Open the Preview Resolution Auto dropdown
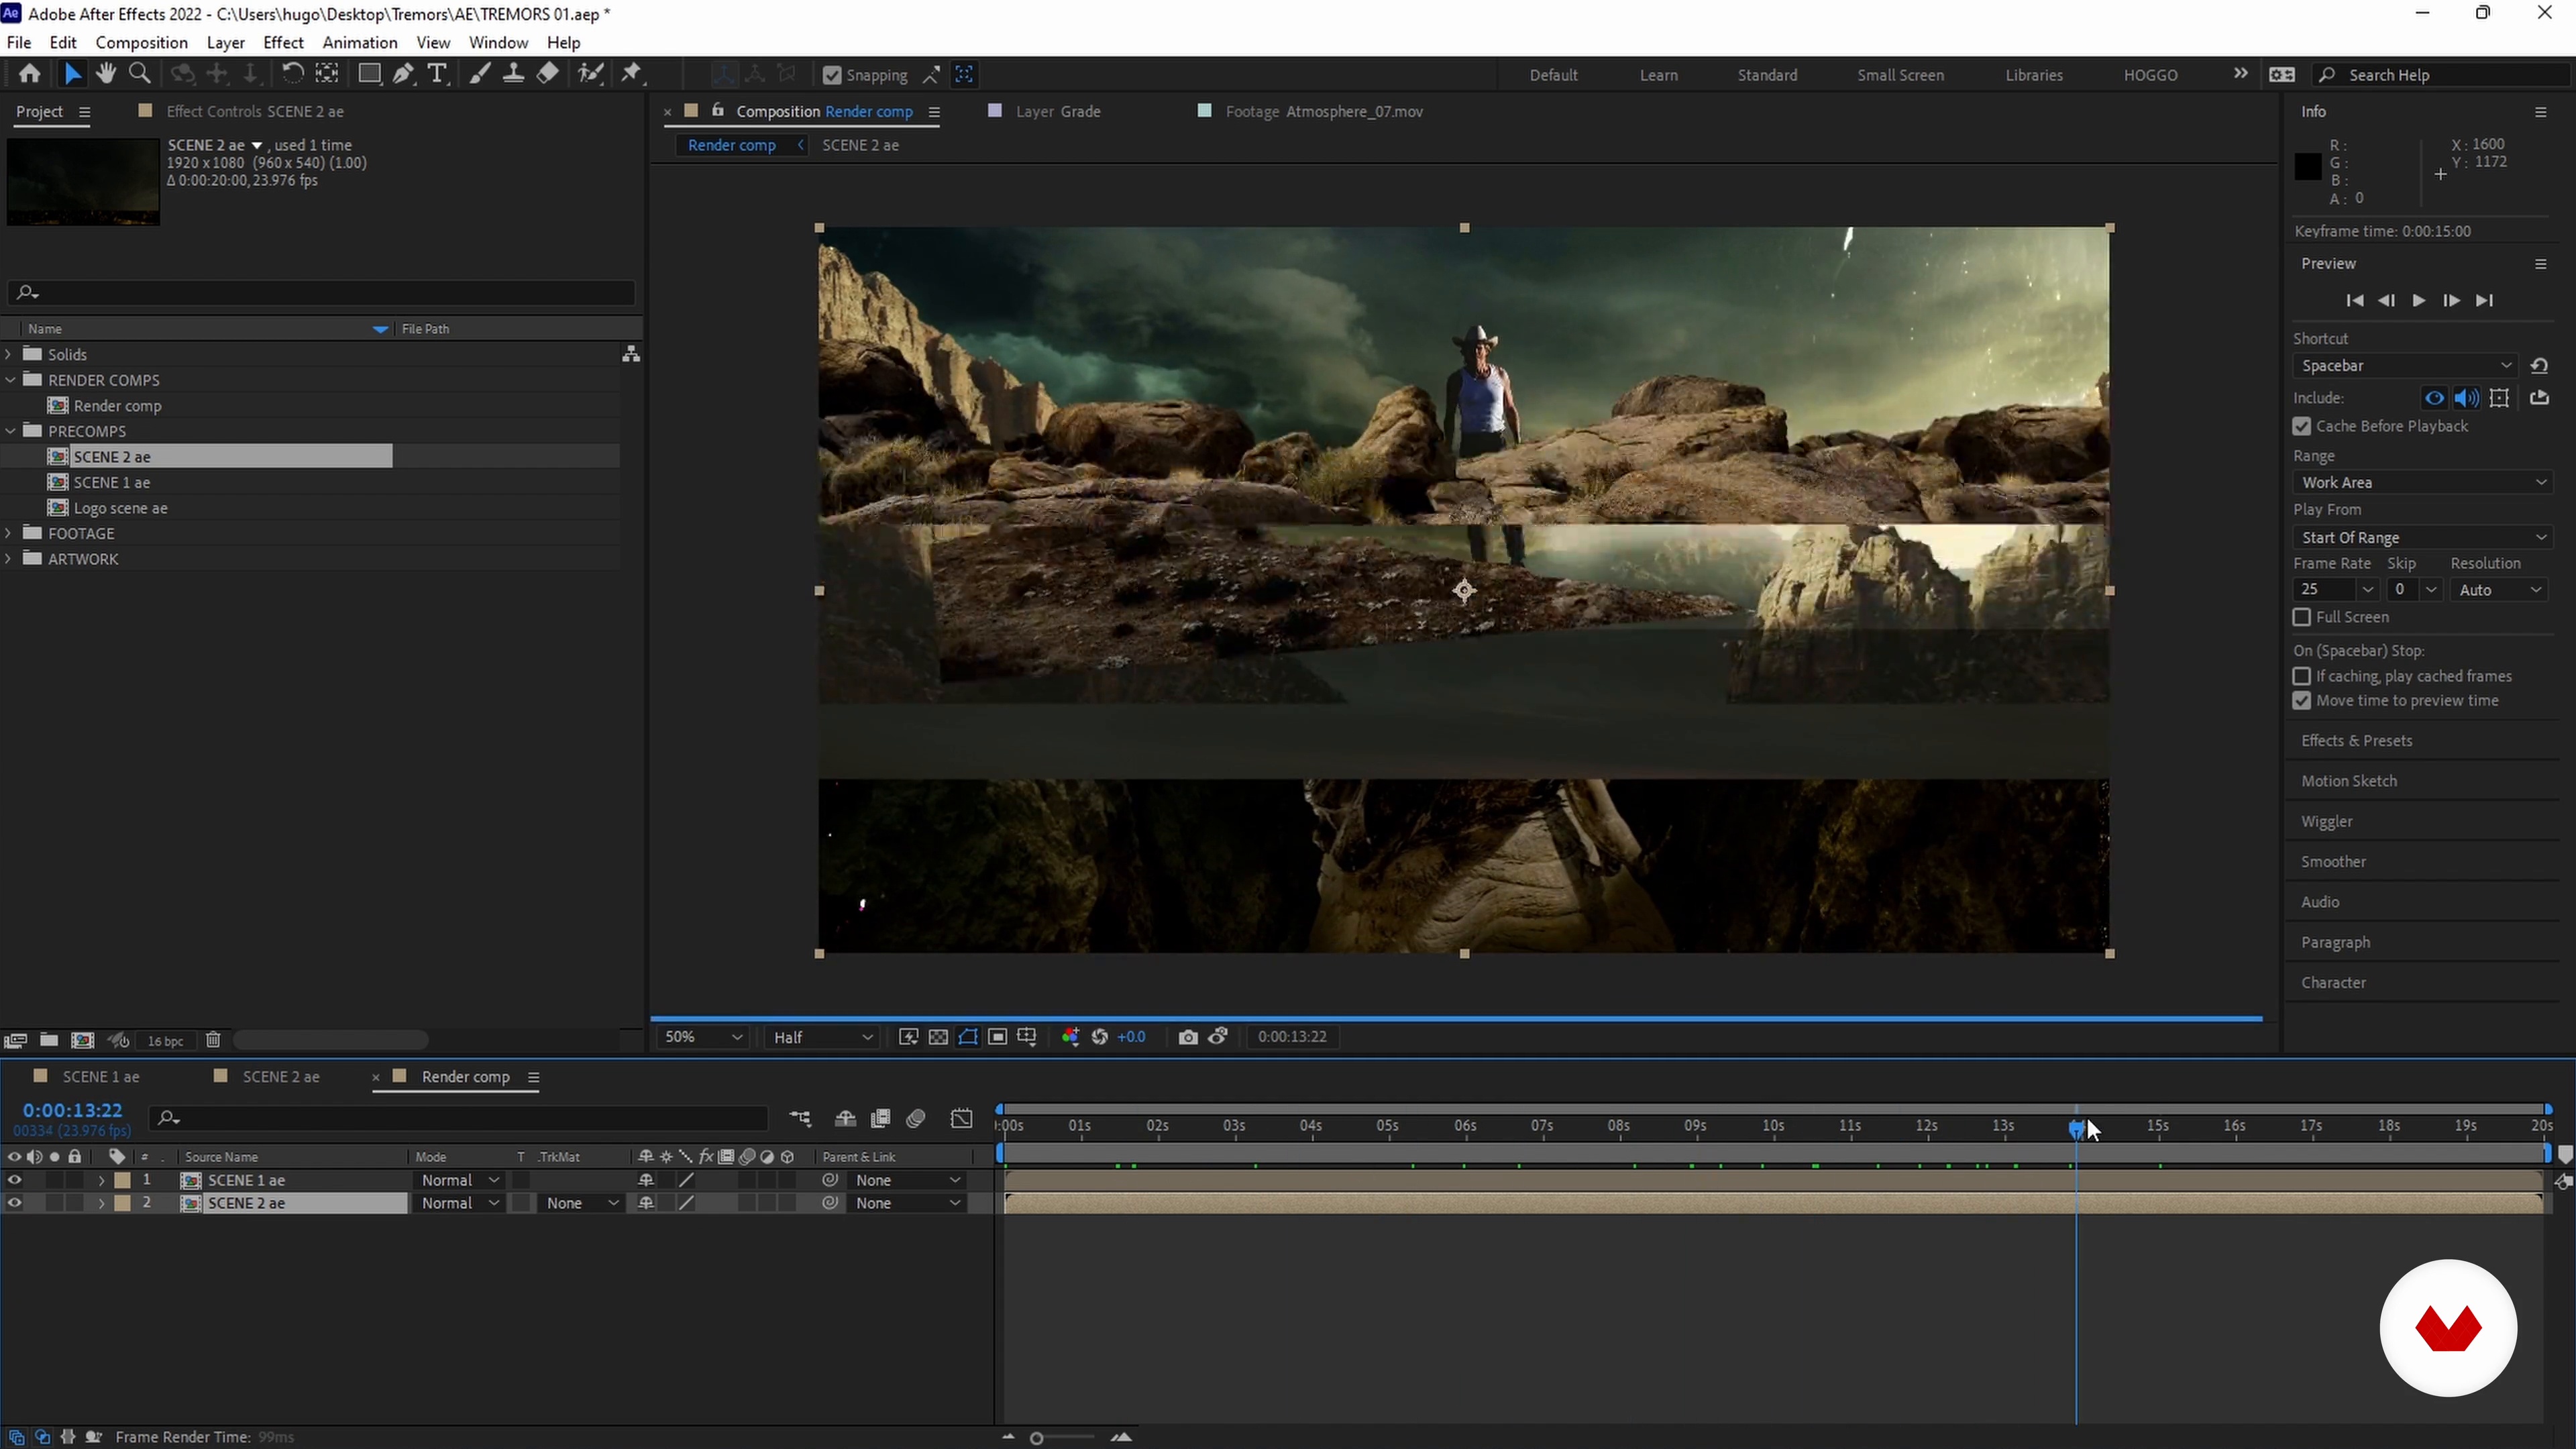 tap(2499, 590)
